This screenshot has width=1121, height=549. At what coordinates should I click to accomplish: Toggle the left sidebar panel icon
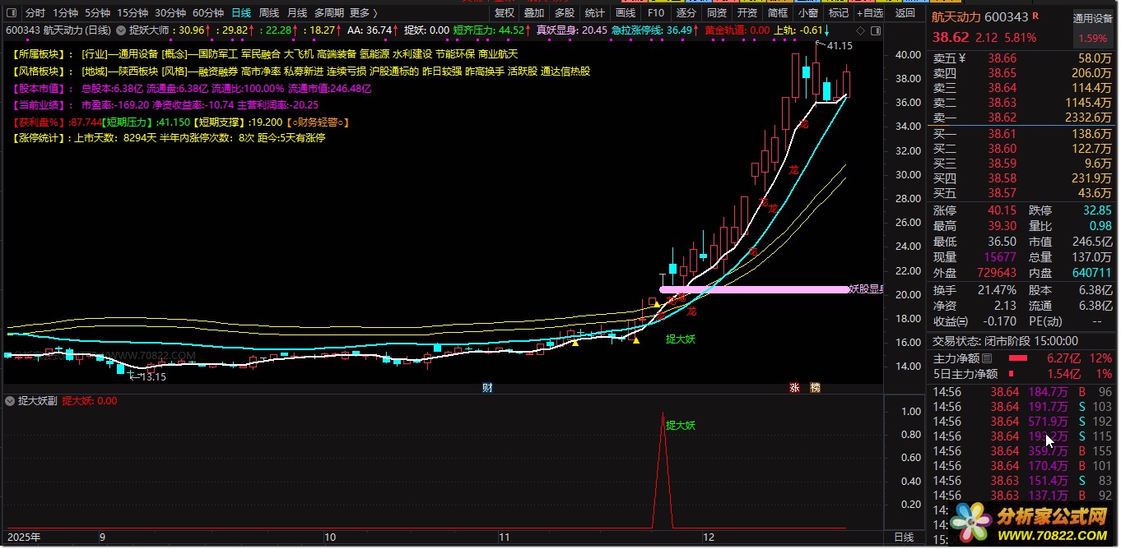click(12, 13)
